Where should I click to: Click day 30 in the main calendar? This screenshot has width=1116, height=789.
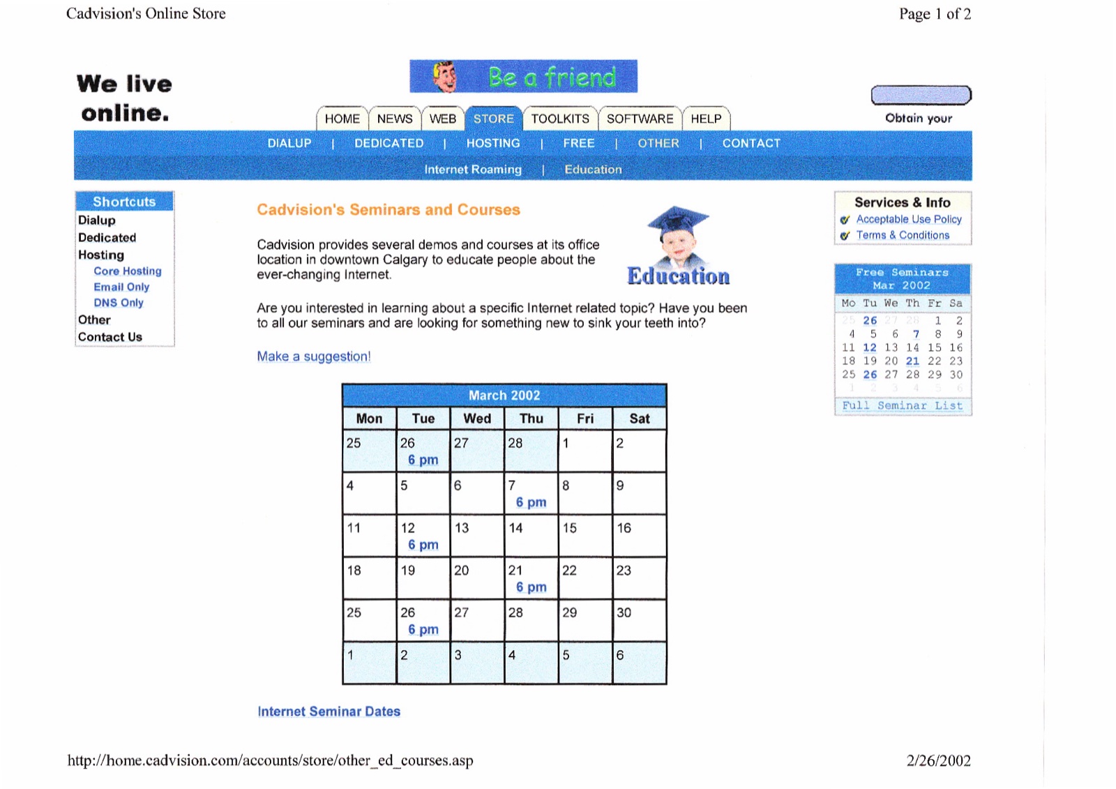[640, 620]
